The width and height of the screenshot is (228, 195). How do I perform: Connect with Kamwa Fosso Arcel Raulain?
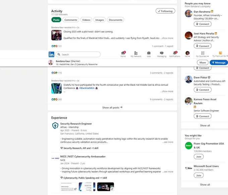[x=203, y=116]
